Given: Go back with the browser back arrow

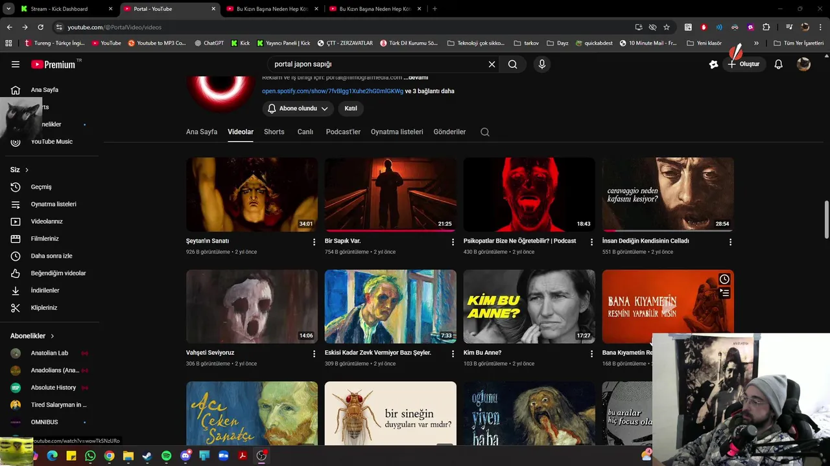Looking at the screenshot, I should pyautogui.click(x=9, y=27).
